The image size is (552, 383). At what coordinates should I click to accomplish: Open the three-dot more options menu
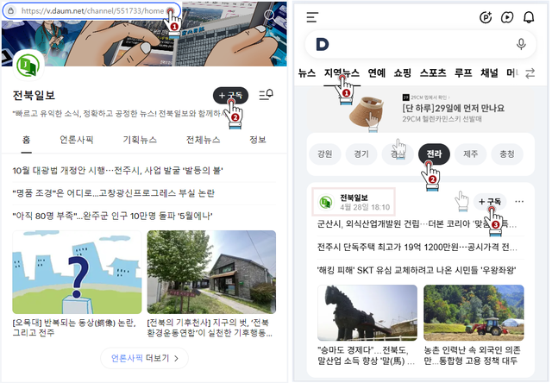point(519,202)
